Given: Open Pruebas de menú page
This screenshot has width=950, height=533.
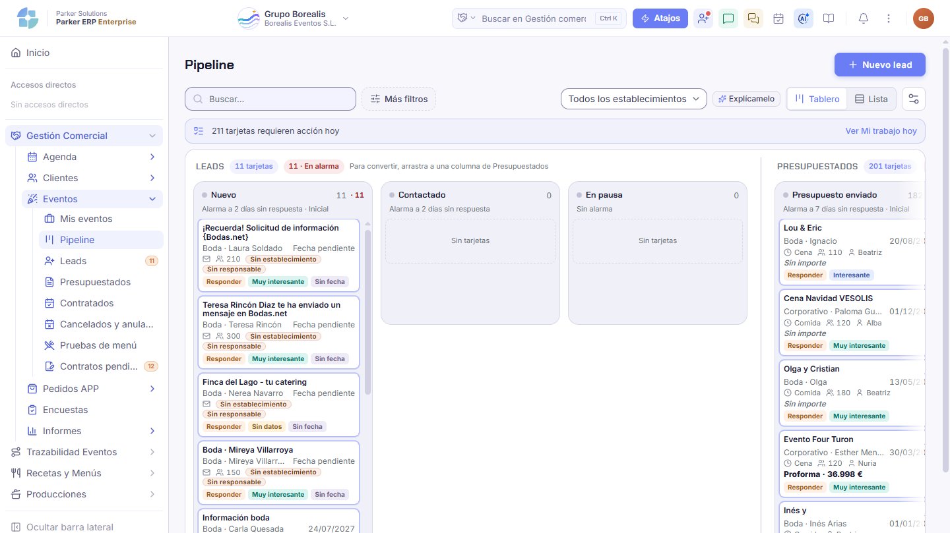Looking at the screenshot, I should click(101, 345).
